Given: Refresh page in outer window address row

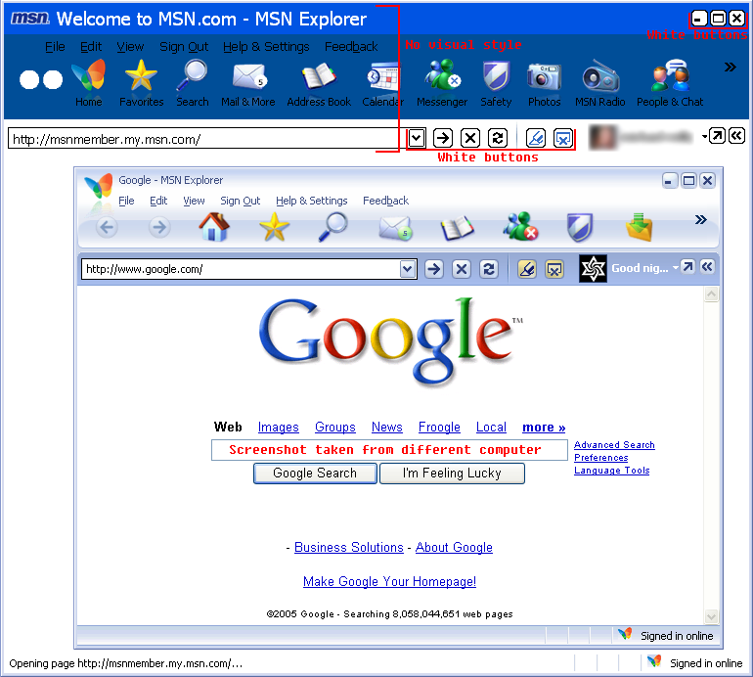Looking at the screenshot, I should point(498,138).
